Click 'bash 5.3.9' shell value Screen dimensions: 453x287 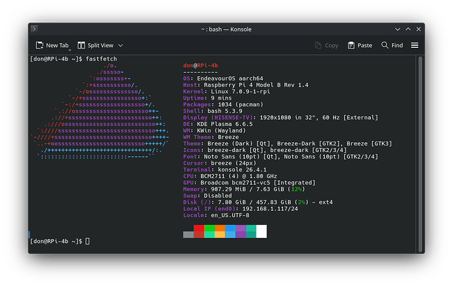pyautogui.click(x=225, y=111)
